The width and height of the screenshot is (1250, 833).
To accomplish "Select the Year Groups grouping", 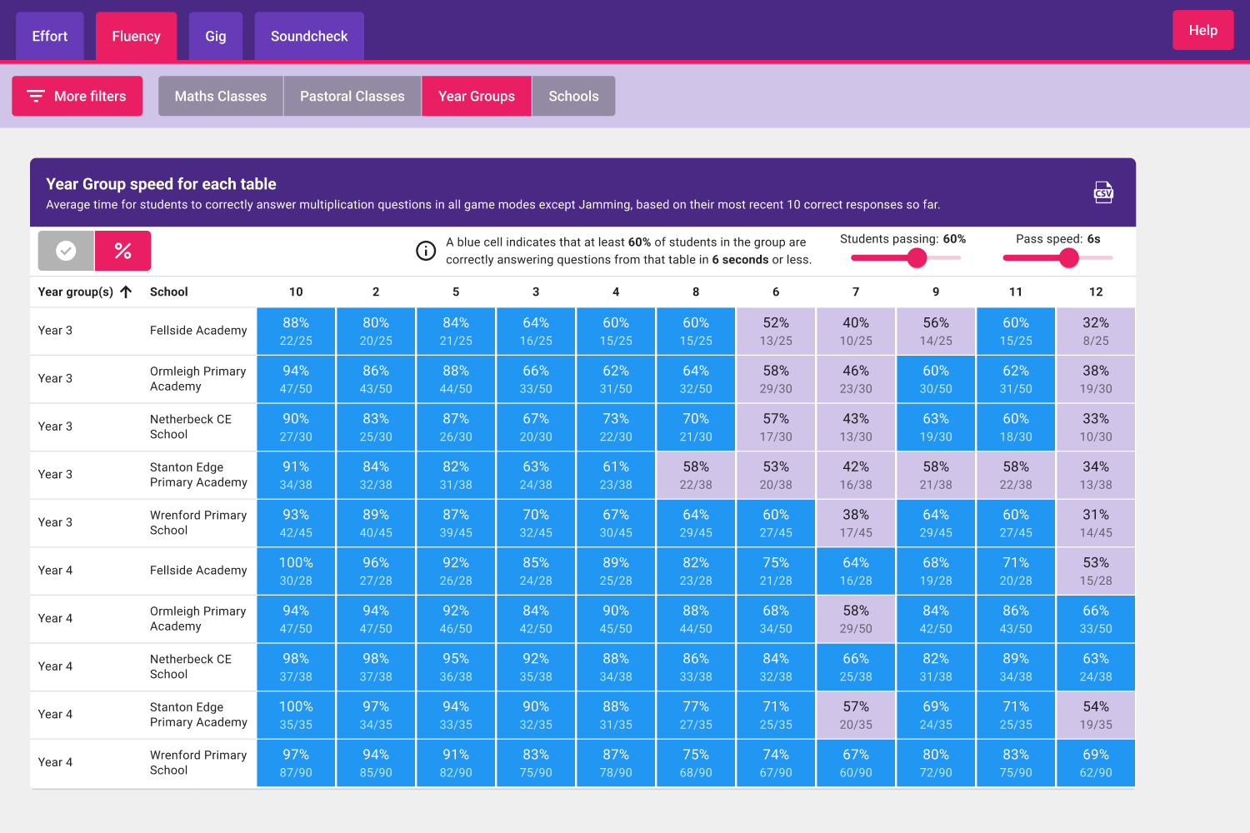I will click(x=477, y=96).
